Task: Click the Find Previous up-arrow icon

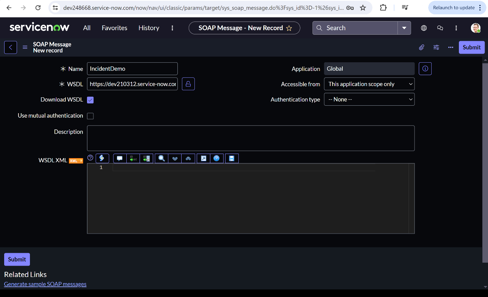Action: 188,159
